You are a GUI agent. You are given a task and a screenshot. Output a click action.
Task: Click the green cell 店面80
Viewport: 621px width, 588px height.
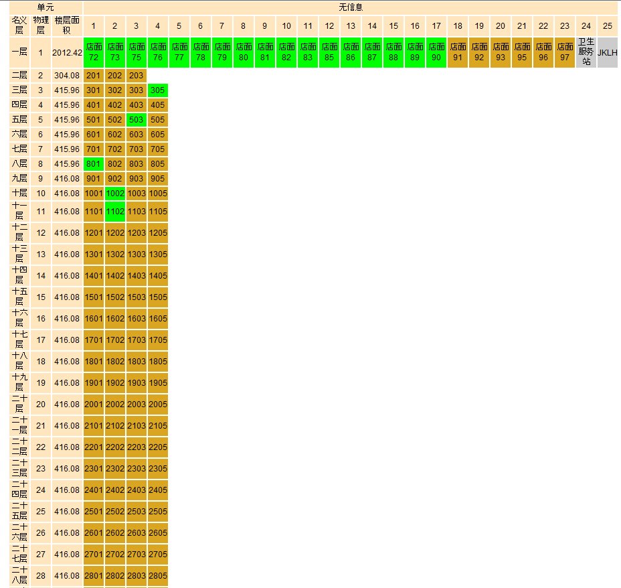243,52
